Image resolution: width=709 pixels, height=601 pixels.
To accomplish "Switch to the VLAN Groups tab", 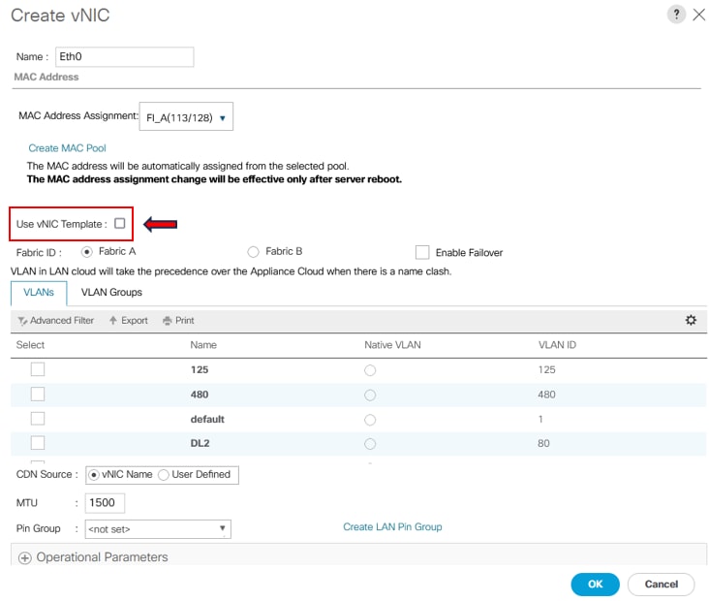I will click(111, 293).
